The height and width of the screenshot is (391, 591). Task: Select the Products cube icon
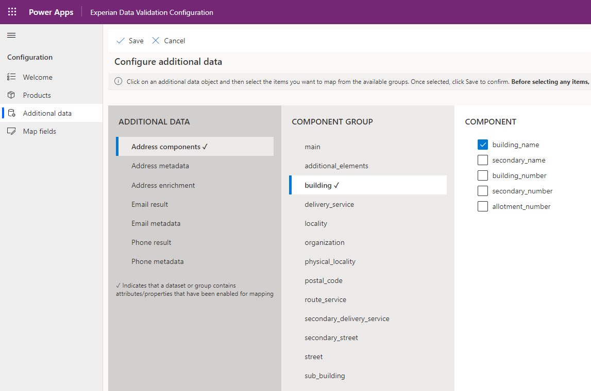[x=11, y=95]
